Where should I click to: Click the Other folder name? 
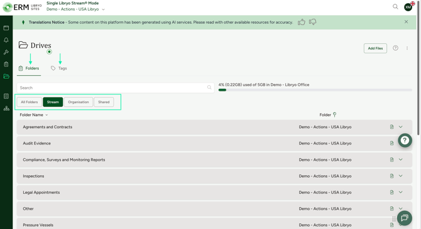point(28,209)
